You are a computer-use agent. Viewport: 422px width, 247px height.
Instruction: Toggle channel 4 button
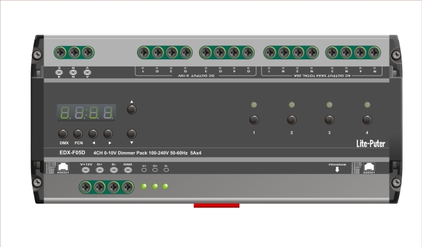tap(367, 120)
